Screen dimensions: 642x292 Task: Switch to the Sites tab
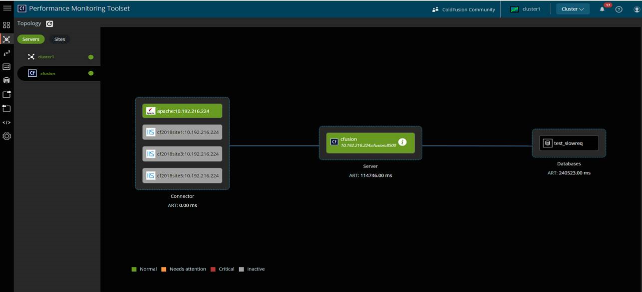pyautogui.click(x=60, y=39)
